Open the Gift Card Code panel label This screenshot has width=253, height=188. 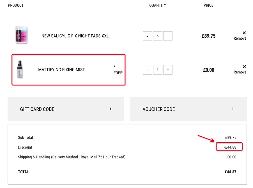[37, 109]
